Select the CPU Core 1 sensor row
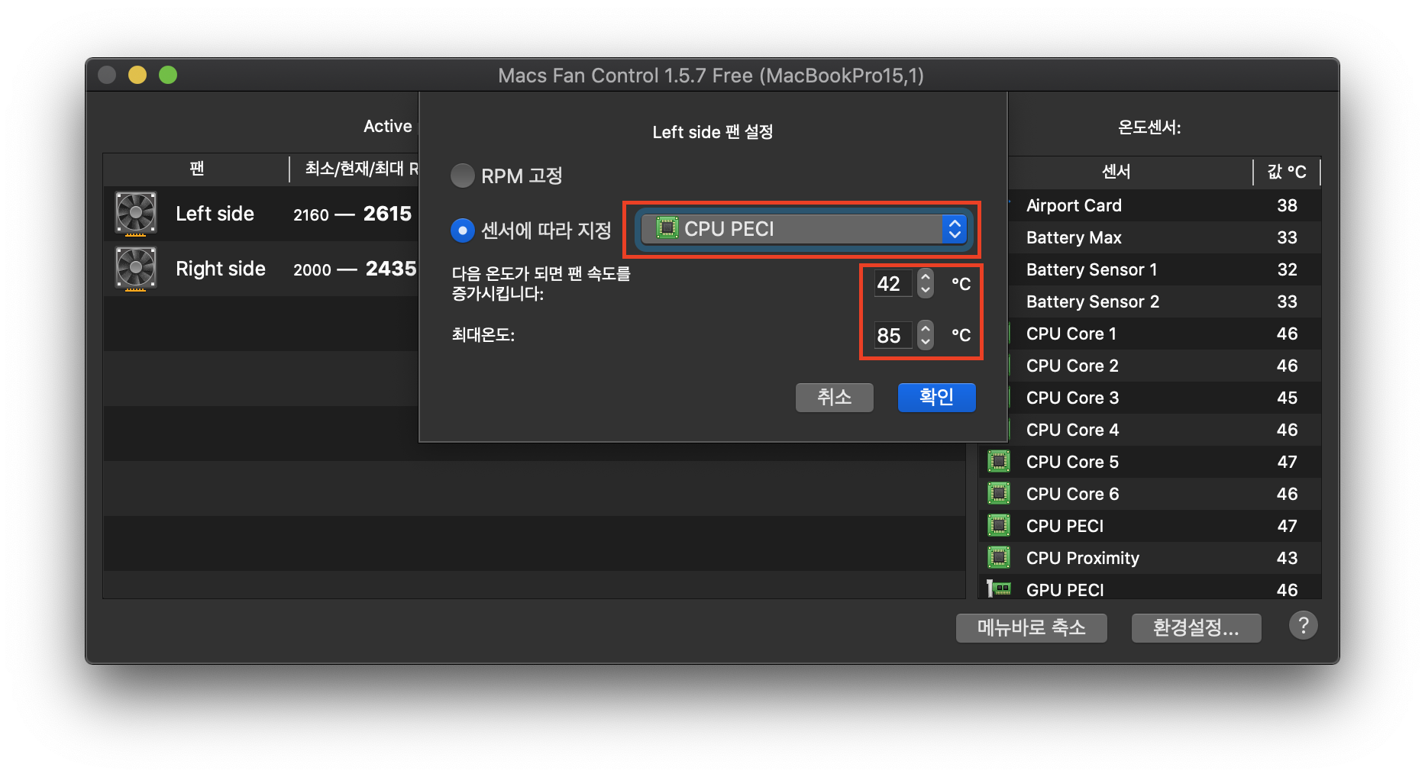1425x777 pixels. [x=1165, y=334]
